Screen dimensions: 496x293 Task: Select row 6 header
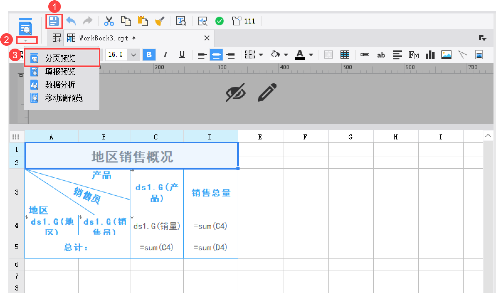[x=17, y=264]
